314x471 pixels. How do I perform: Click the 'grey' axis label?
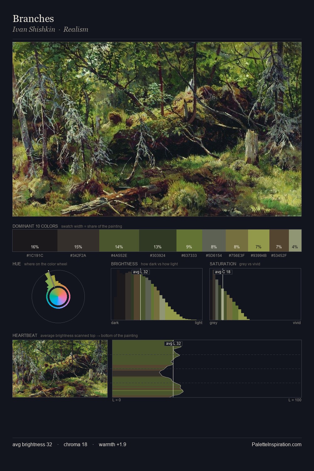pos(214,323)
